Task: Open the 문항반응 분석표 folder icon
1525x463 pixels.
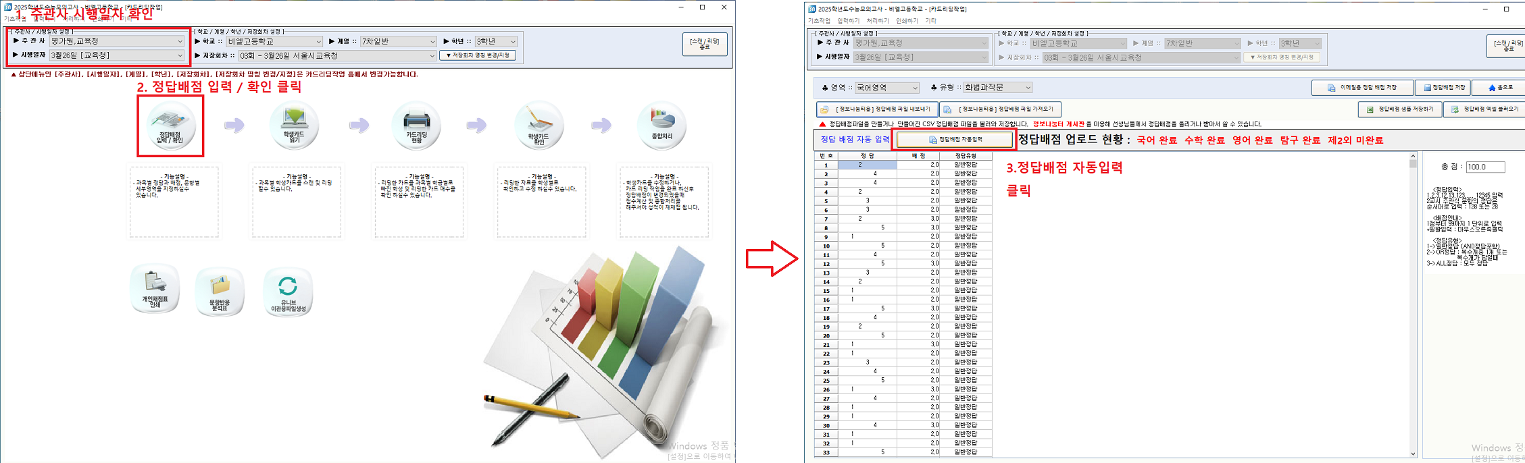Action: (x=220, y=290)
